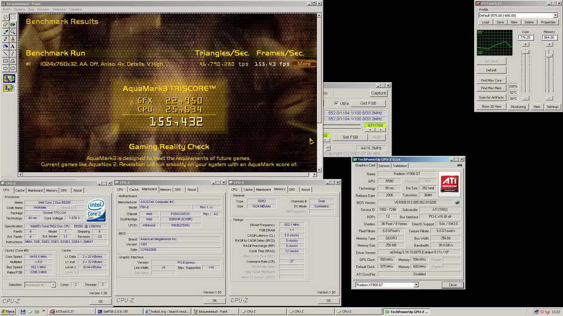This screenshot has width=563, height=316.
Task: Increase the ATITool Core clock with plus
Action: click(525, 44)
